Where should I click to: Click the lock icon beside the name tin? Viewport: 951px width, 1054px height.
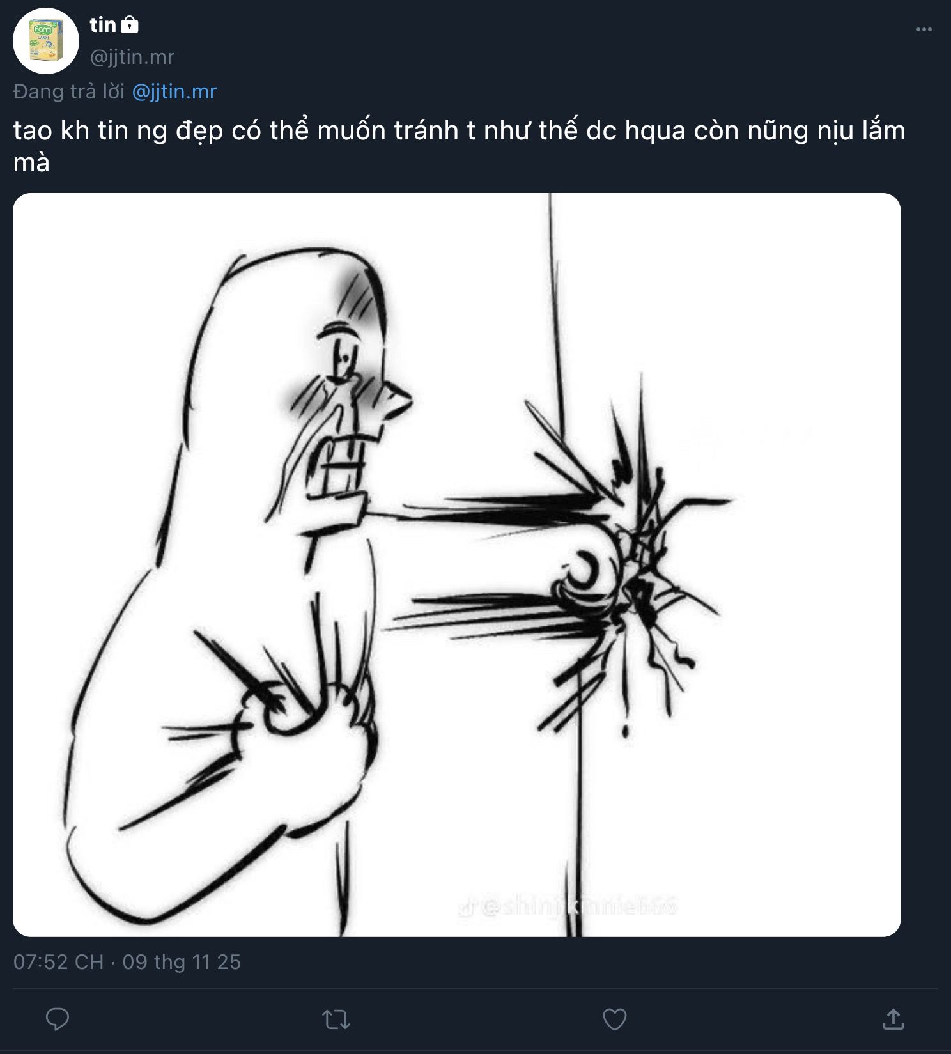tap(130, 25)
